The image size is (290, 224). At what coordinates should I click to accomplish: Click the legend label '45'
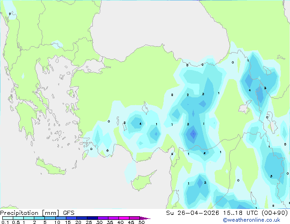(x=131, y=222)
